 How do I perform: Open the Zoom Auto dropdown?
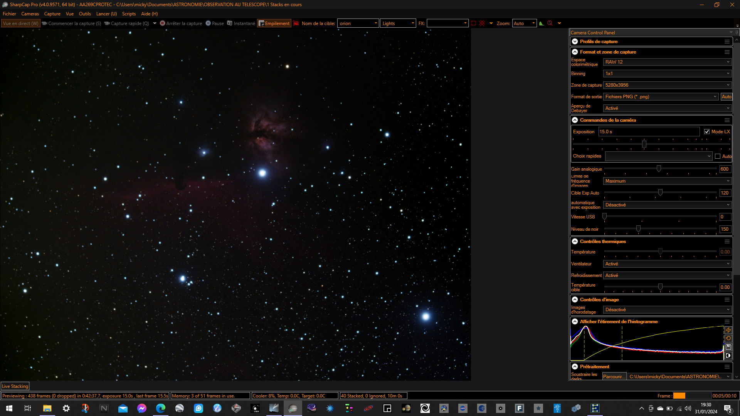tap(524, 23)
